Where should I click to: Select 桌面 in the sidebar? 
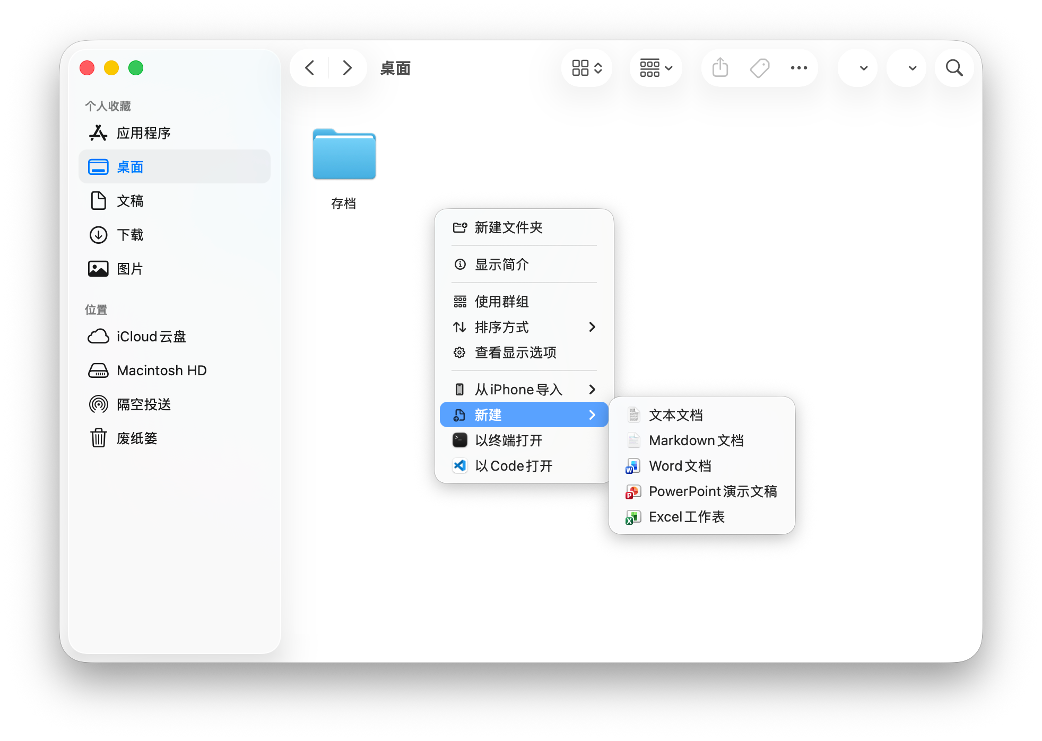click(175, 167)
